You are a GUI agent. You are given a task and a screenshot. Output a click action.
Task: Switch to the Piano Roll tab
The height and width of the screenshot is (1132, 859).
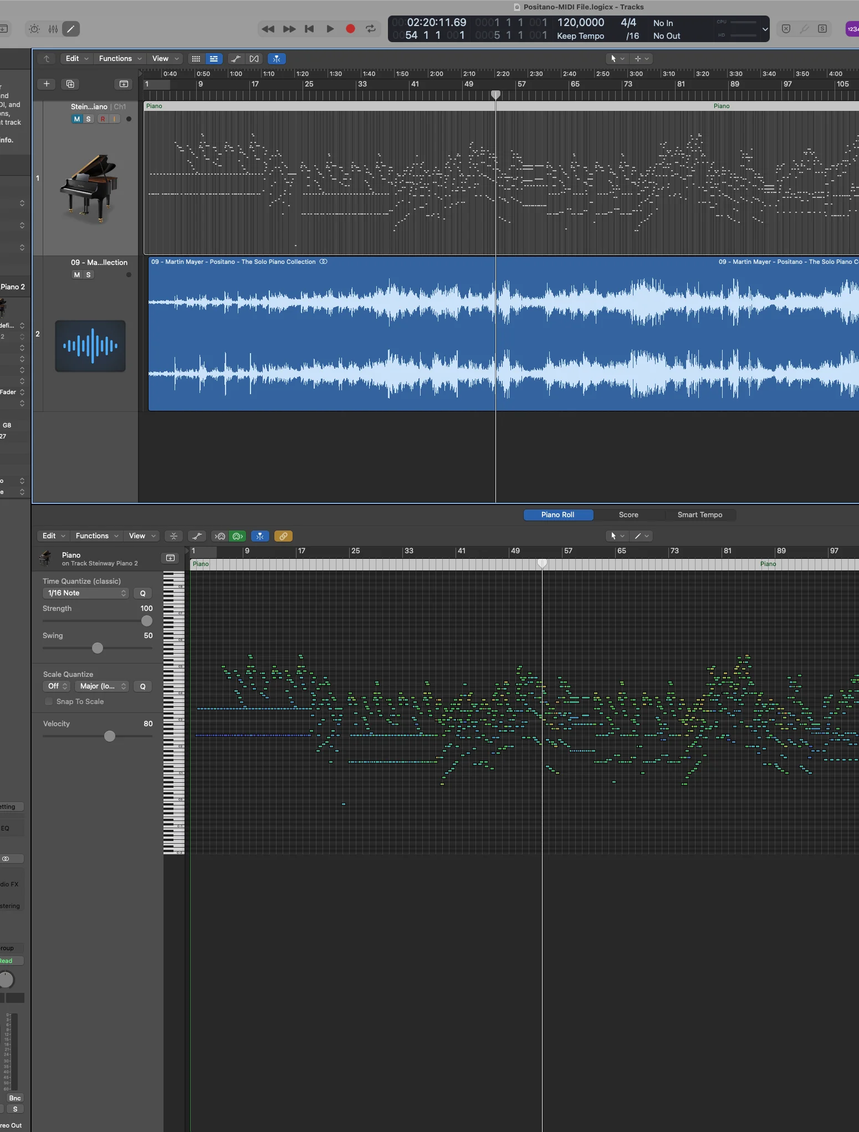click(558, 515)
